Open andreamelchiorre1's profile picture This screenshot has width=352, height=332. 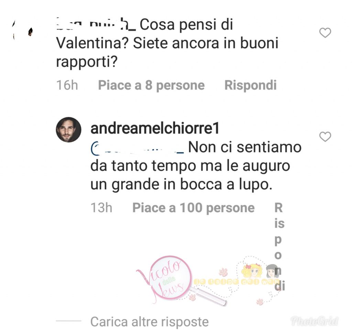pyautogui.click(x=68, y=129)
